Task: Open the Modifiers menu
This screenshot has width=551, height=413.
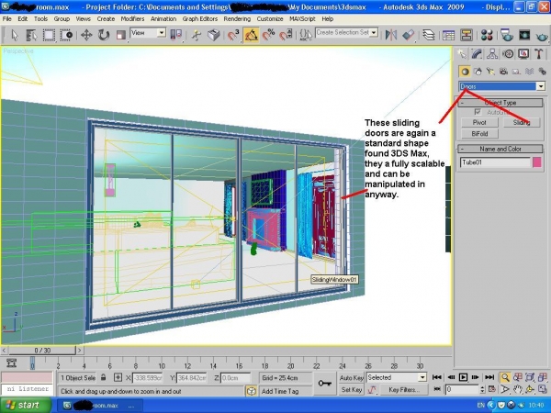Action: pyautogui.click(x=132, y=19)
